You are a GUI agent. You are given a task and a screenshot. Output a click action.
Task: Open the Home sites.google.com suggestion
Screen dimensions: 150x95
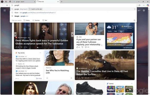click(x=73, y=13)
